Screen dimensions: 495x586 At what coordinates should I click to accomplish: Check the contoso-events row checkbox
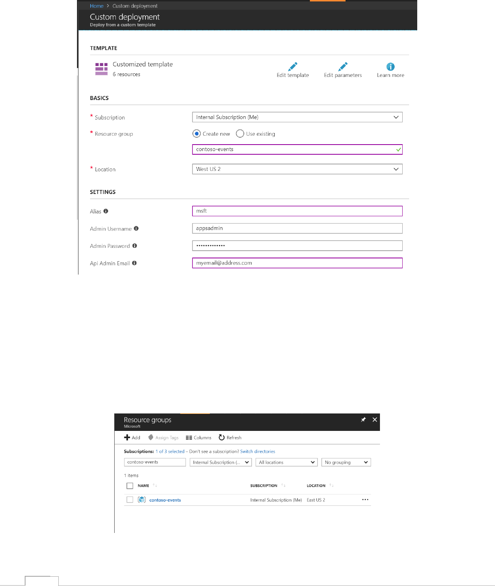[x=130, y=500]
